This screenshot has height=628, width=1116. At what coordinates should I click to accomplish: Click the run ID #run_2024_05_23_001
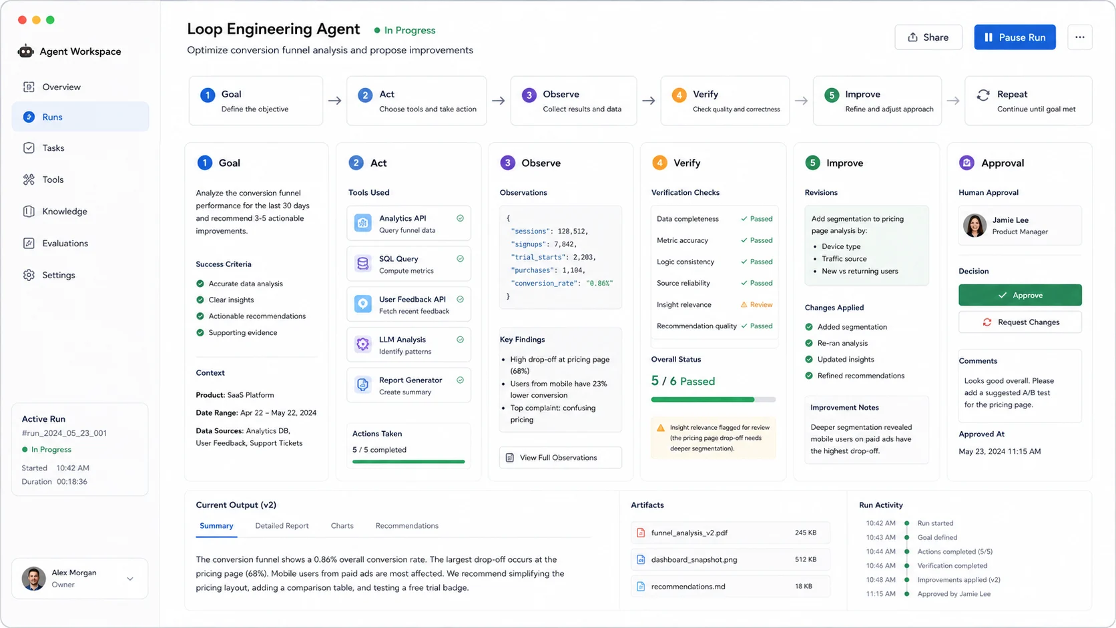(x=64, y=433)
